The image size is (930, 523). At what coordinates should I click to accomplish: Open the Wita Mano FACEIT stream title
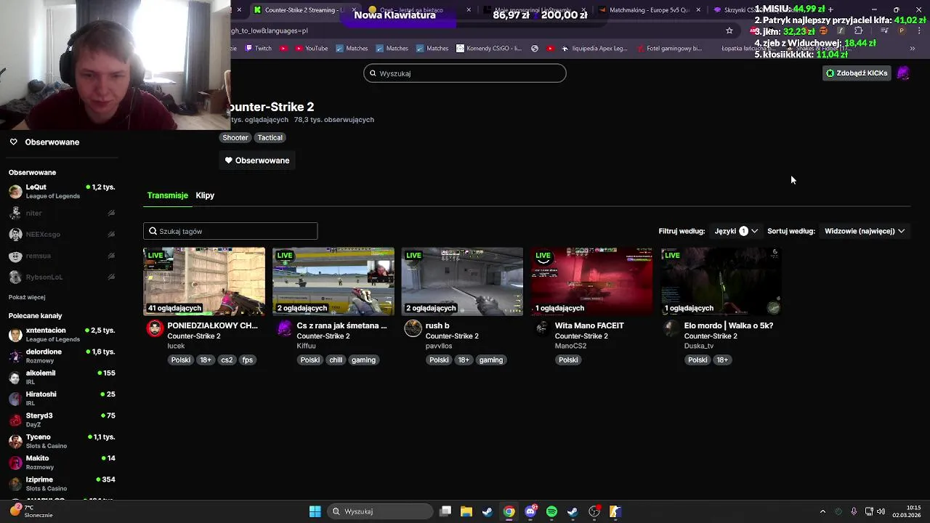tap(589, 325)
